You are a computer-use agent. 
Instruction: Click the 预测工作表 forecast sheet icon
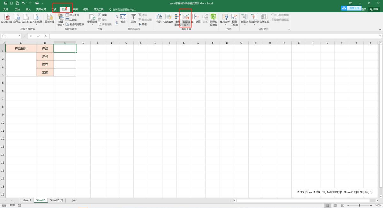point(234,19)
